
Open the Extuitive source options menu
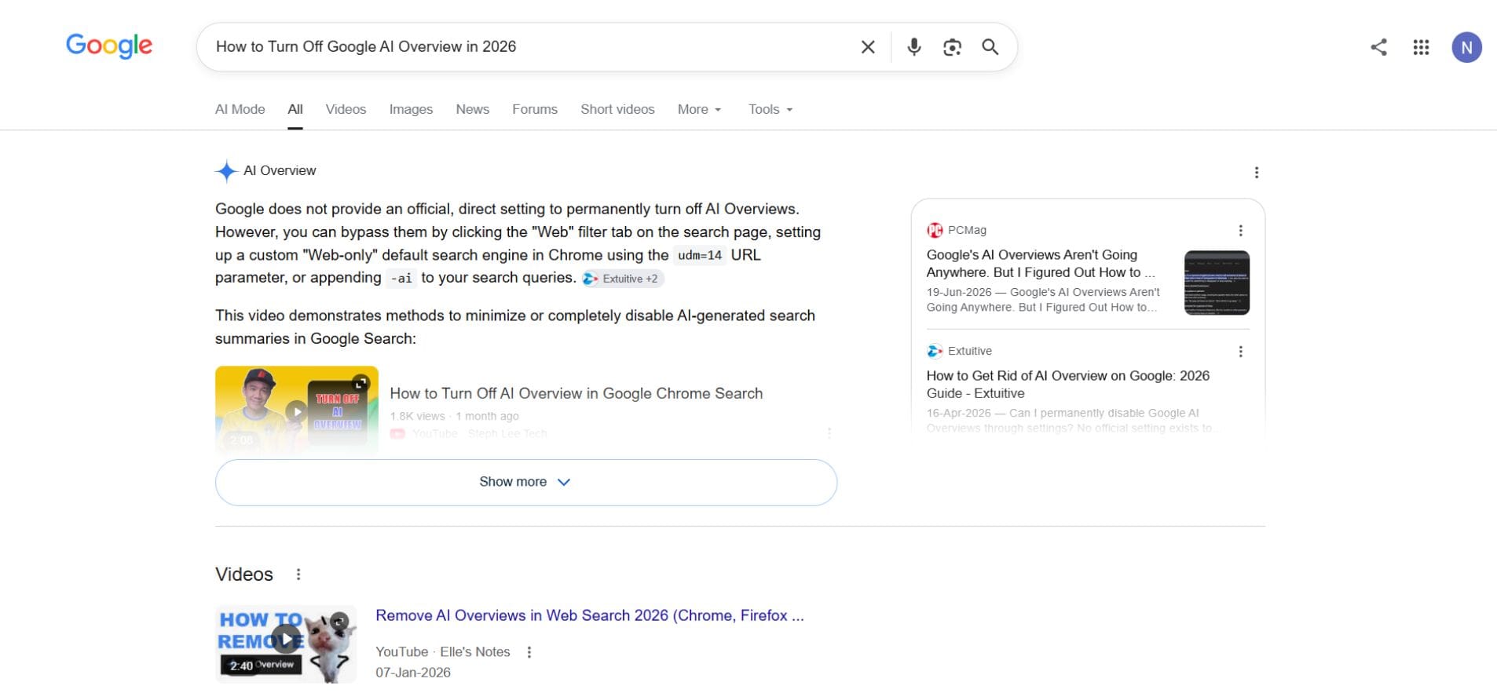click(x=1241, y=352)
